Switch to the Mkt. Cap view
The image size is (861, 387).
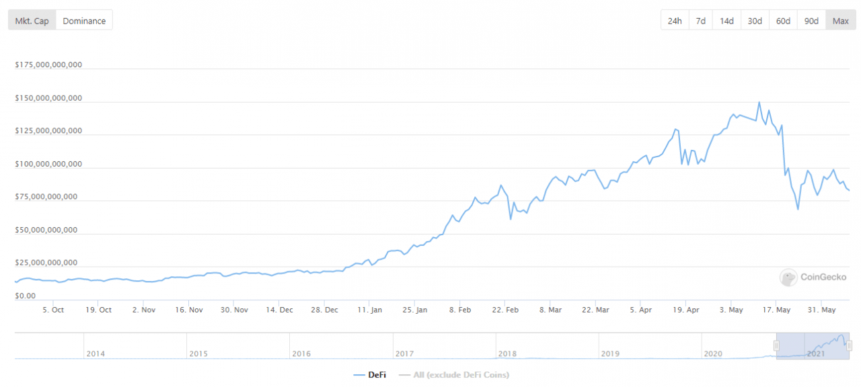[x=32, y=21]
